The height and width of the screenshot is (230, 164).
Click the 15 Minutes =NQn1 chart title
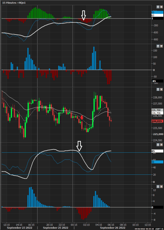click(x=14, y=3)
